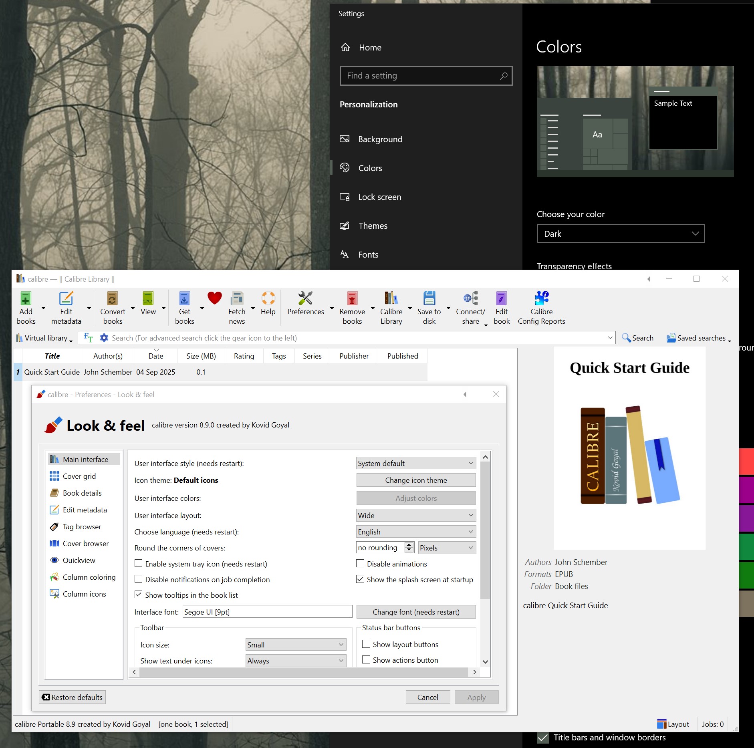Open Edit metadata from the toolbar
Image resolution: width=754 pixels, height=748 pixels.
(66, 299)
